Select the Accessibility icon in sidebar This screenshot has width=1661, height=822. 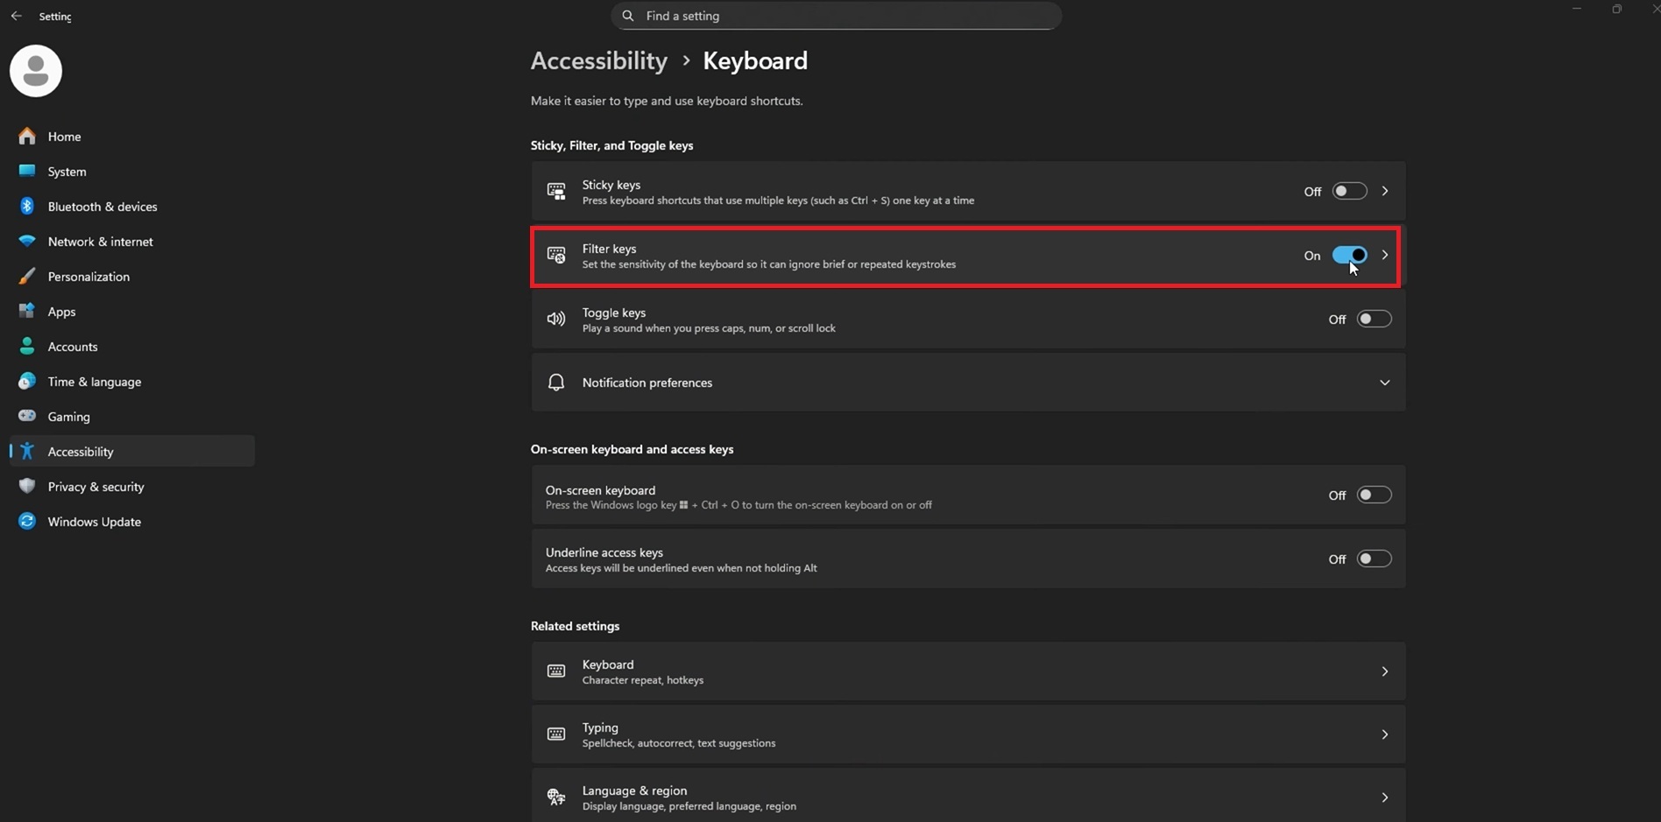click(26, 451)
